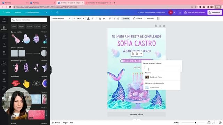Duplicate the selected element icon
The image size is (223, 125).
pos(133,54)
